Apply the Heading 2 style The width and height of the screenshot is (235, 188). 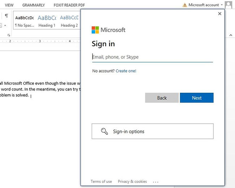pyautogui.click(x=69, y=21)
